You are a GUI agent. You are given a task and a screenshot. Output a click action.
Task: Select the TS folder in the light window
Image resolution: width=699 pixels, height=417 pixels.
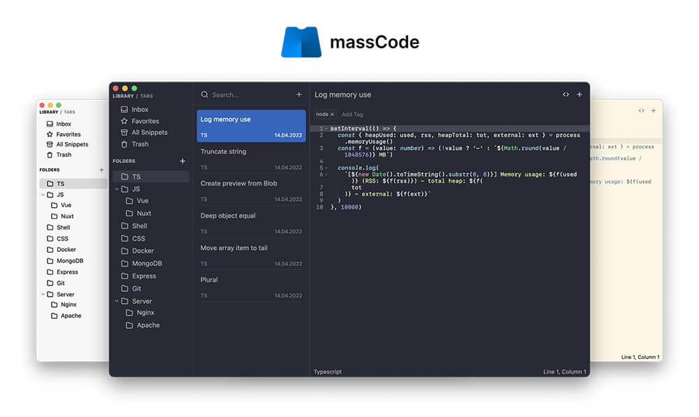pos(73,184)
